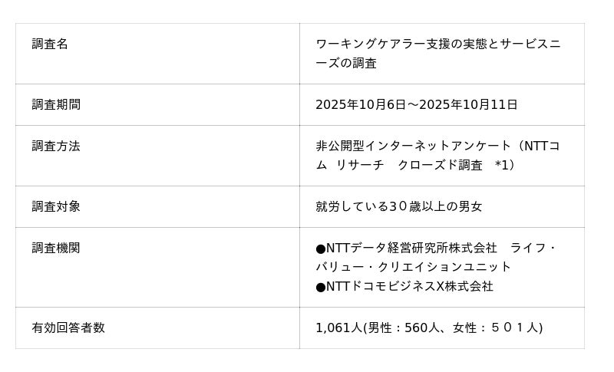Click the 就労している30歳以上の男女 text
This screenshot has width=614, height=372.
pyautogui.click(x=399, y=206)
